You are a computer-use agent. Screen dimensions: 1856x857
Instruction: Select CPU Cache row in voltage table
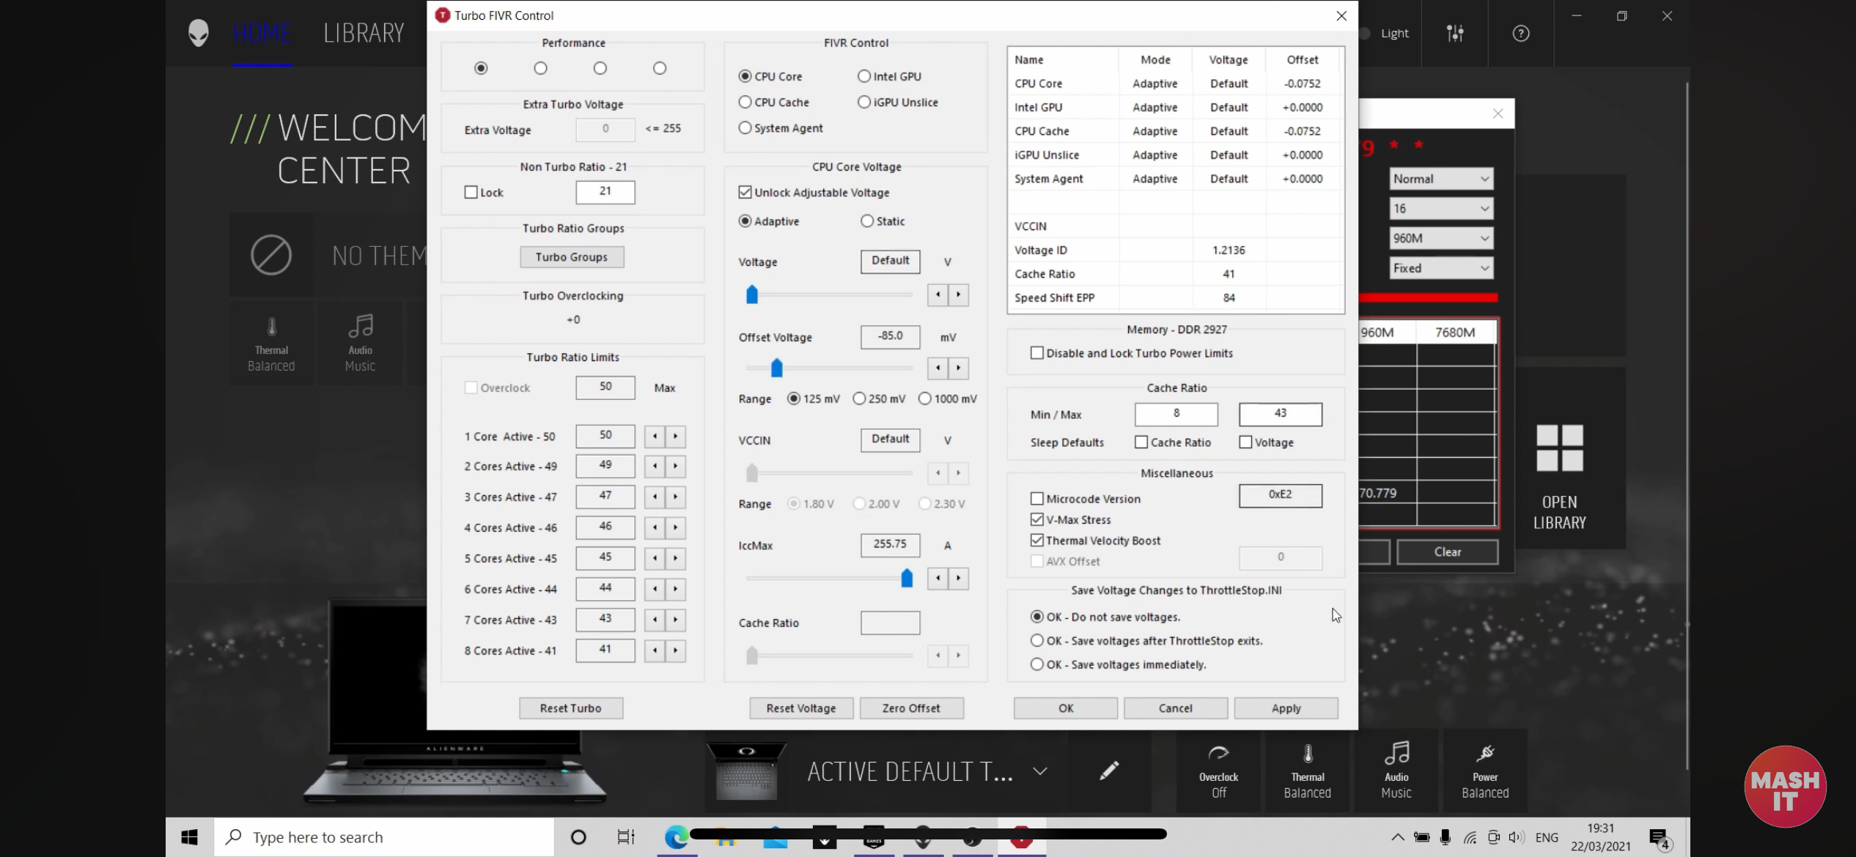coord(1176,131)
